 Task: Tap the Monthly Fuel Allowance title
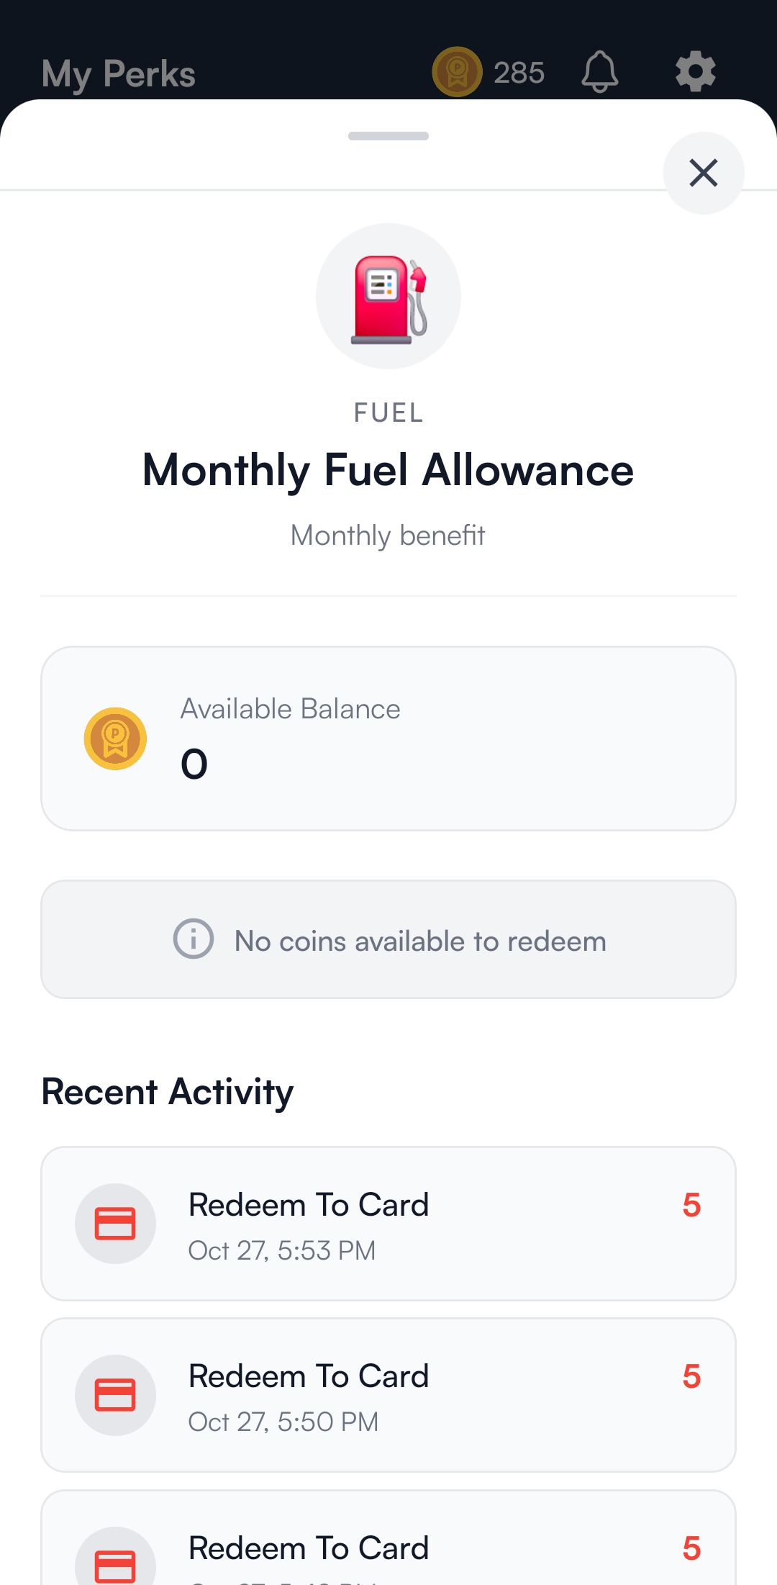click(388, 470)
